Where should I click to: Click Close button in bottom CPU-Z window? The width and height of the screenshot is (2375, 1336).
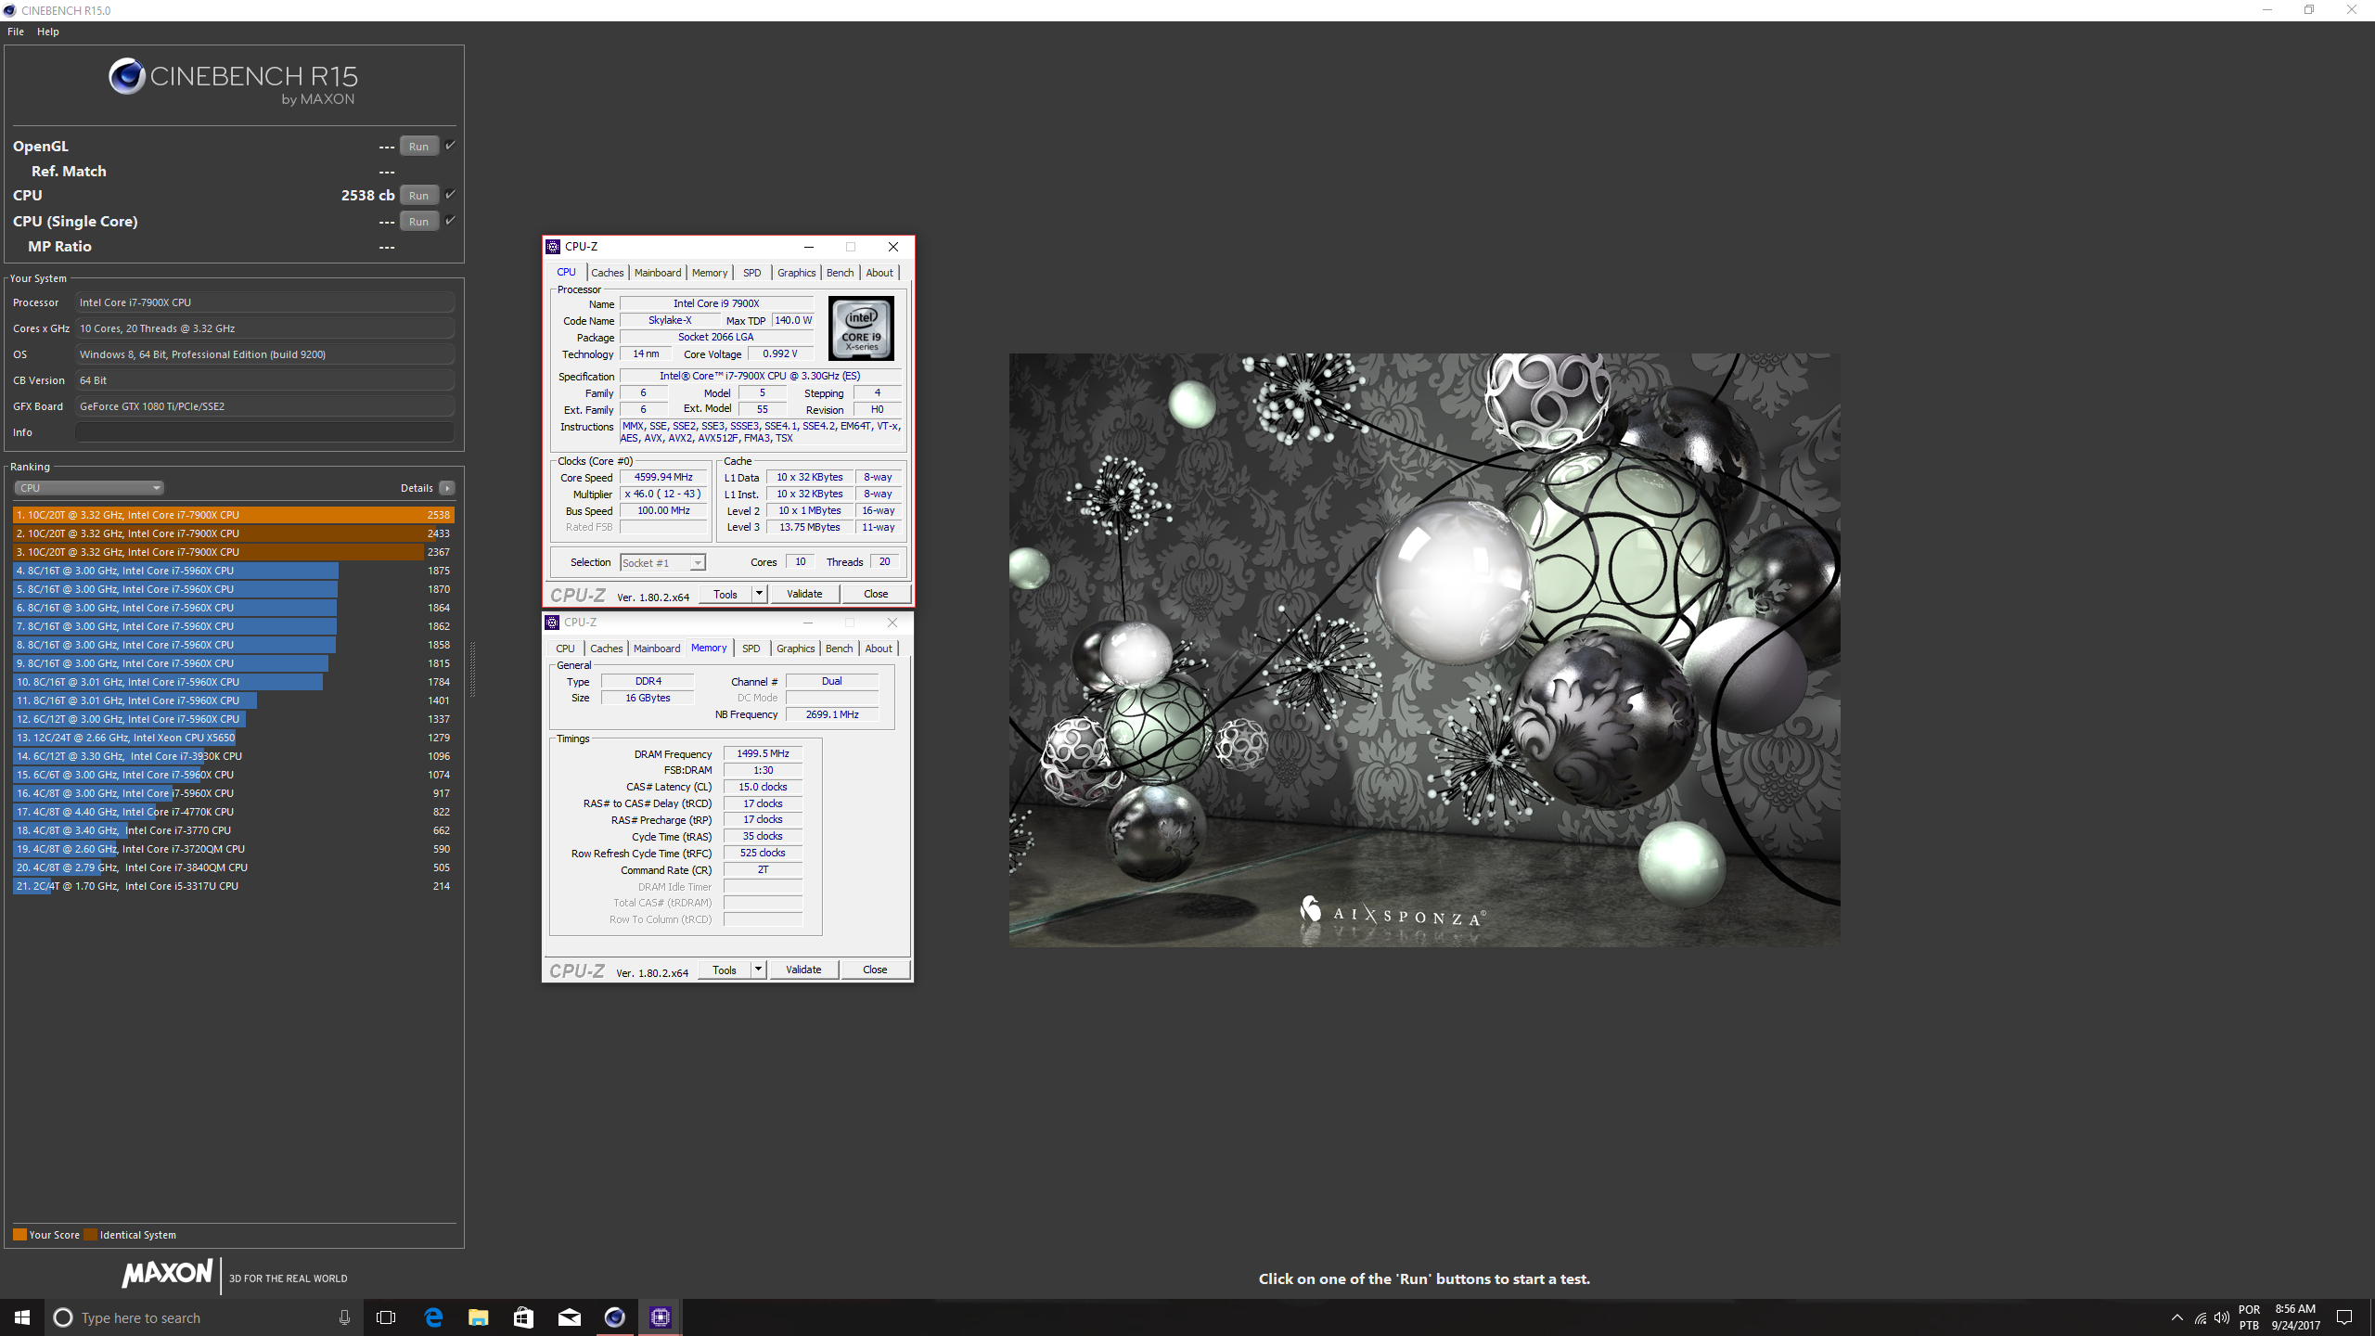tap(875, 970)
